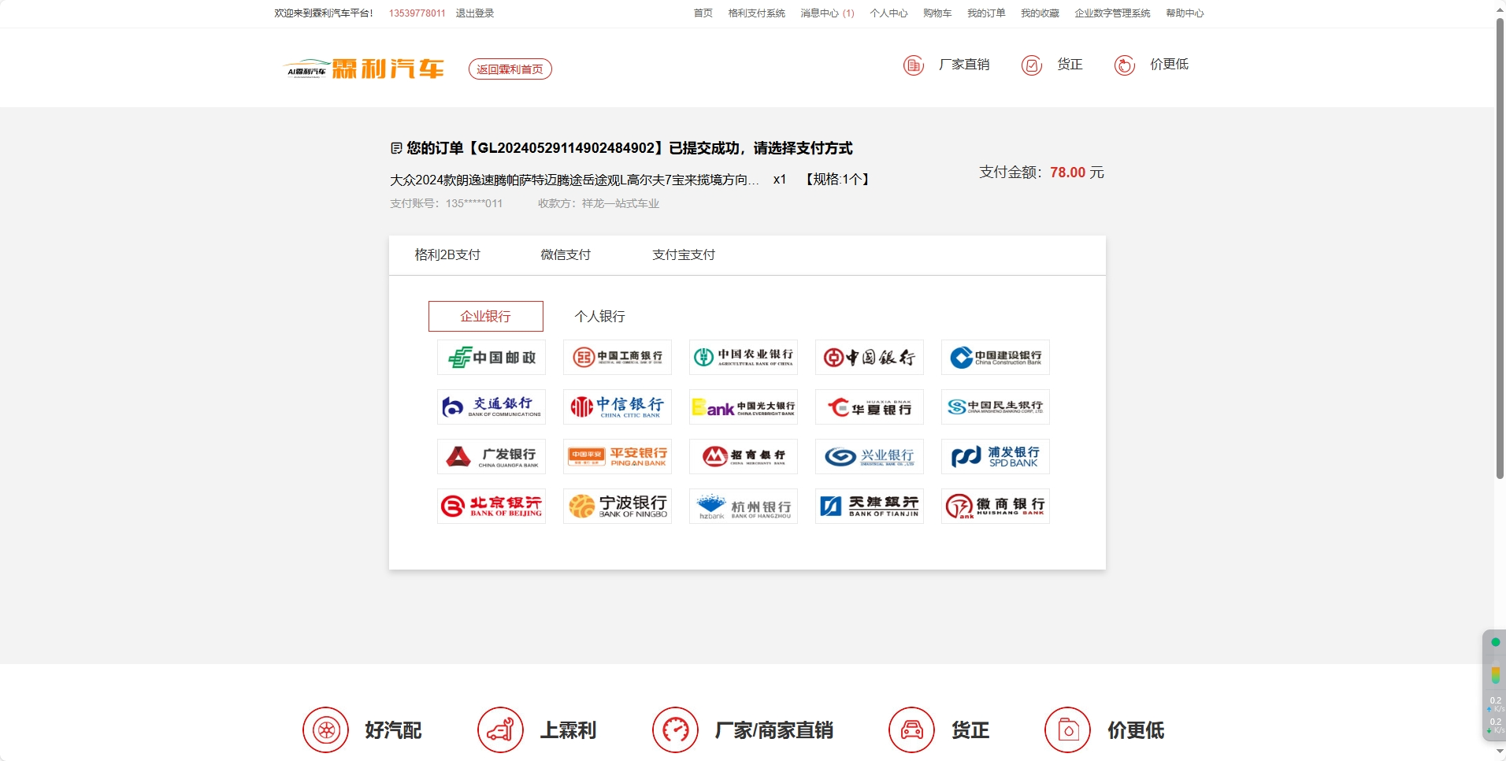Select Bank of Tianjin 天津银行

click(x=870, y=506)
